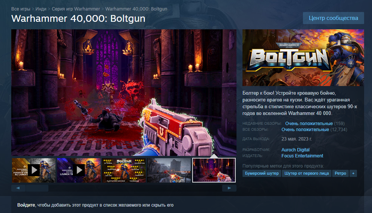This screenshot has width=372, height=213.
Task: Open the Бумерский шутер tag
Action: coord(262,173)
